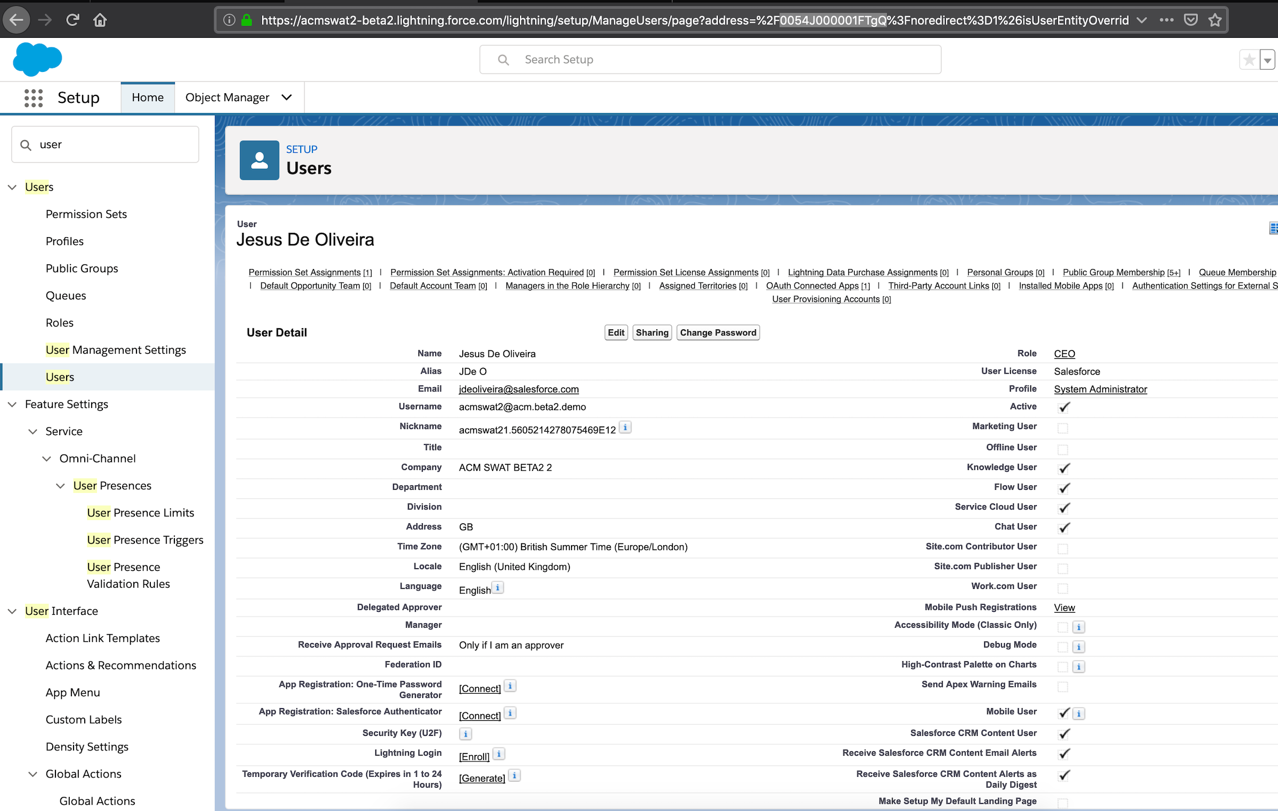1278x811 pixels.
Task: Open the App Launcher dots icon
Action: coord(33,98)
